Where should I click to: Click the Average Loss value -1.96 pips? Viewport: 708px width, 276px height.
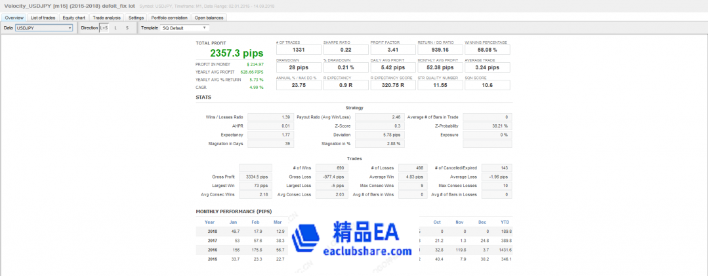tap(497, 177)
